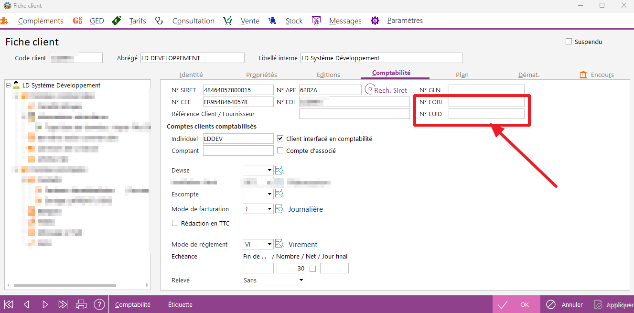Open the Tarifs menu
Screen dimensions: 634x313
click(x=137, y=21)
